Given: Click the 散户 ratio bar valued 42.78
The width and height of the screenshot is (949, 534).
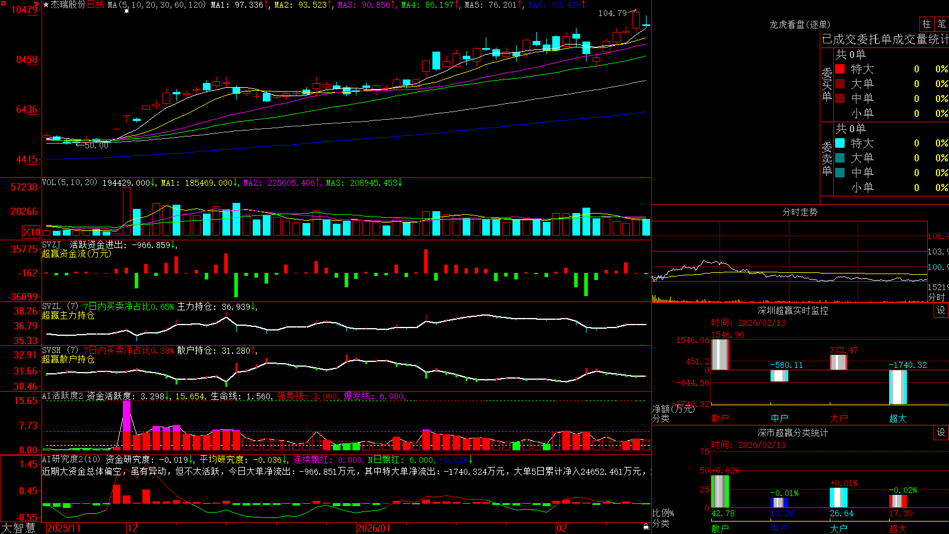Looking at the screenshot, I should [720, 491].
